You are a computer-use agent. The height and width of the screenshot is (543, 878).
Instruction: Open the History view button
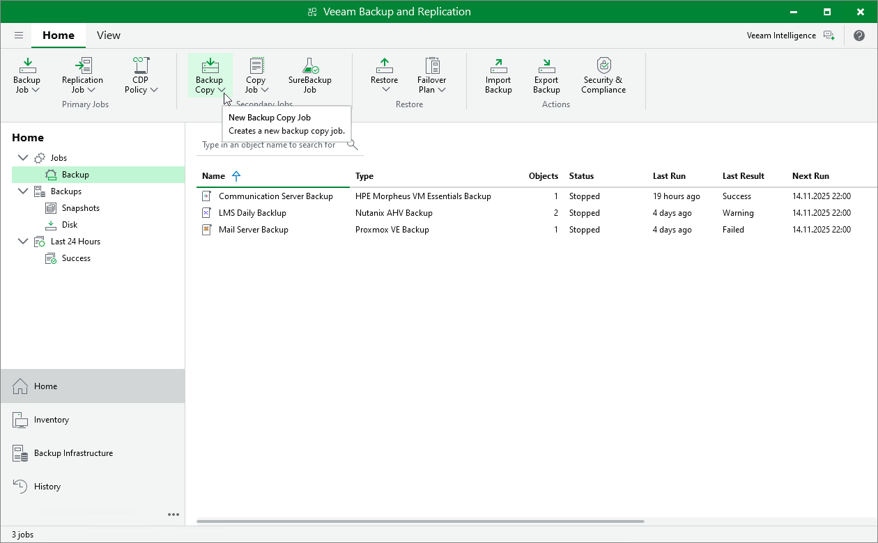point(93,487)
